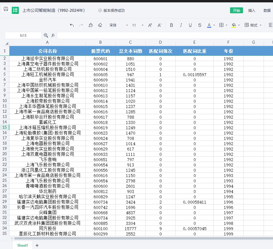This screenshot has height=249, width=273.
Task: Select cell with value 0.00058411
Action: click(194, 202)
